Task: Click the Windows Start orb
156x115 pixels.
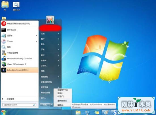Action: click(3, 112)
